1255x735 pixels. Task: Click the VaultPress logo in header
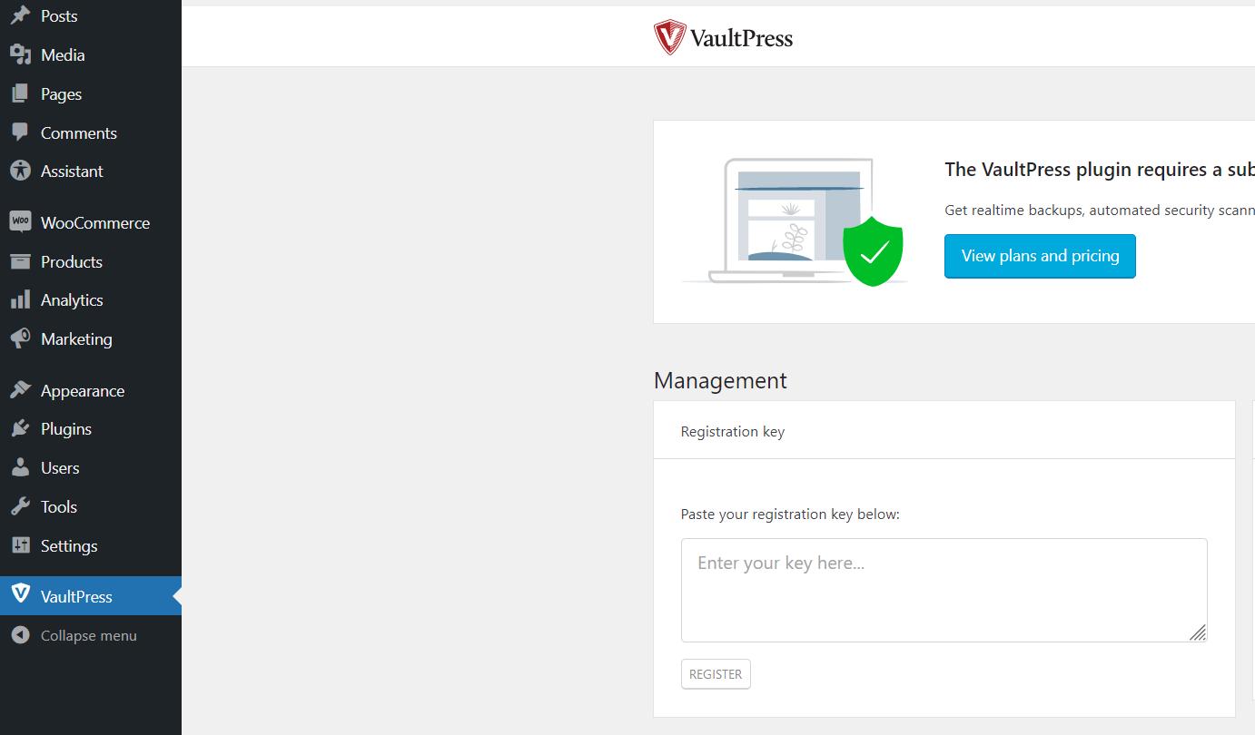pos(724,38)
